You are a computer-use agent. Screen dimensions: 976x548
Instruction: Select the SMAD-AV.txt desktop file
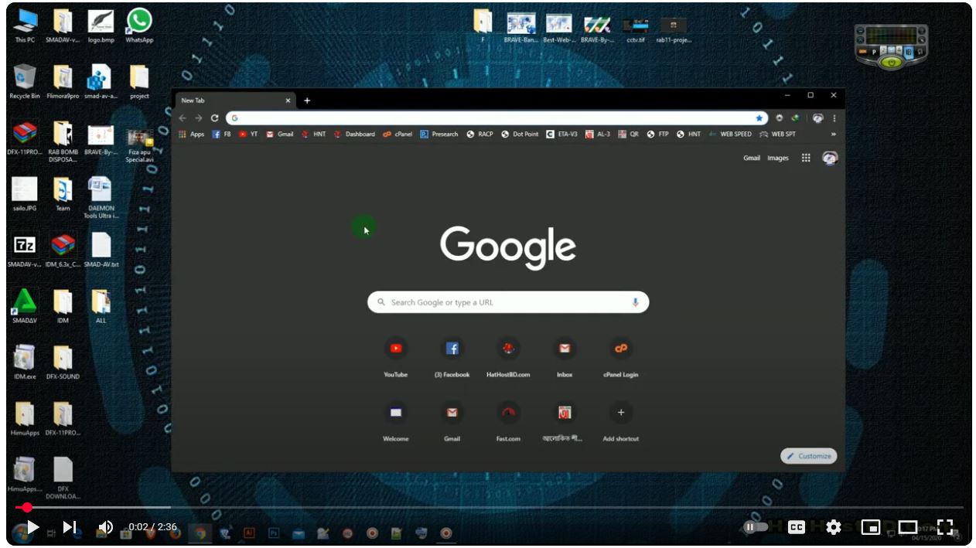click(x=101, y=250)
